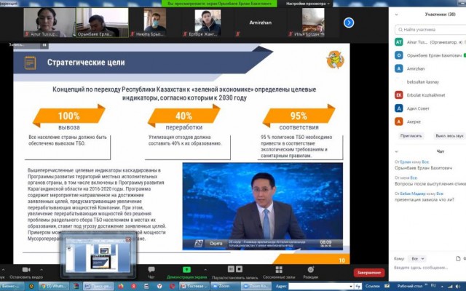The height and width of the screenshot is (291, 466).
Task: Click the red Завершение end meeting button
Action: 369,272
